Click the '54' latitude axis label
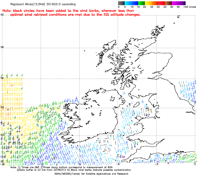This screenshot has width=197, height=178. coord(2,107)
